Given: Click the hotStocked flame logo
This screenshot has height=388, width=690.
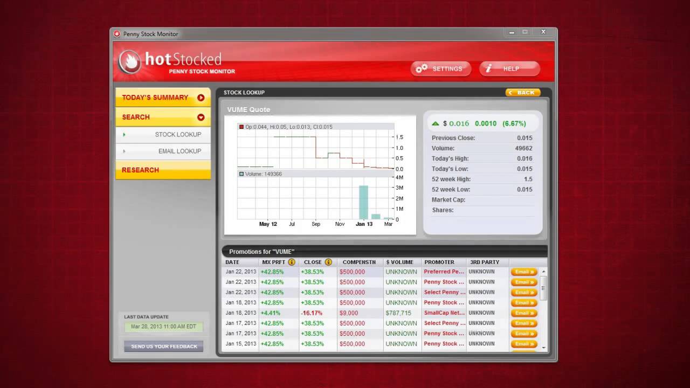Looking at the screenshot, I should coord(130,62).
